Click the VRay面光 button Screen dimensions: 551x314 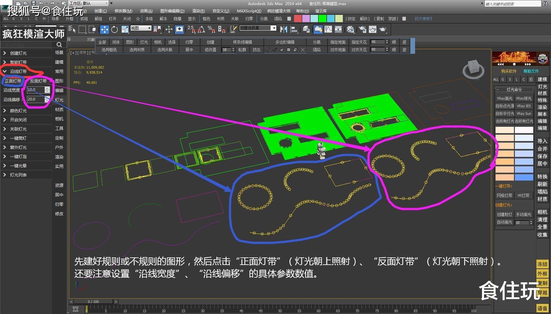(x=504, y=98)
